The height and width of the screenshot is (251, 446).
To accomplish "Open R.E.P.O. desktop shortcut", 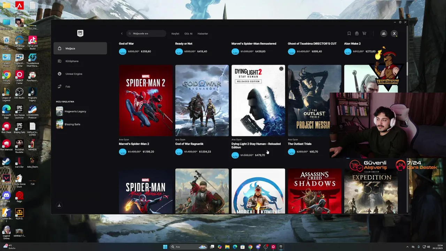I will click(20, 214).
